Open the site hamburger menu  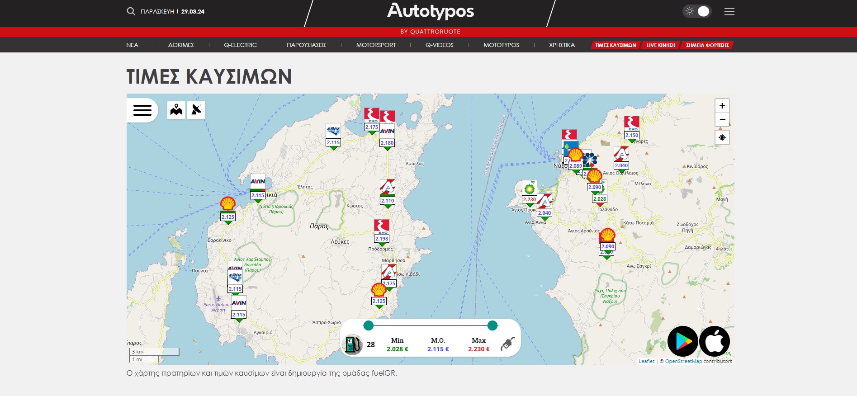pos(729,11)
